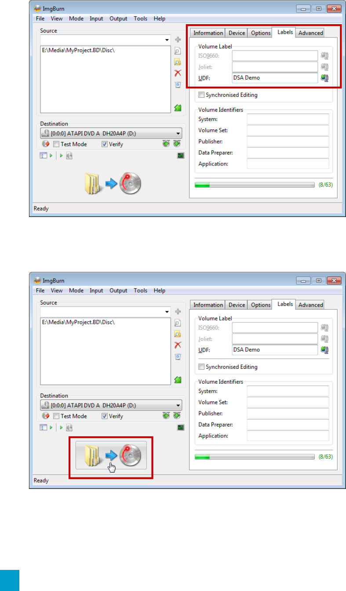The width and height of the screenshot is (346, 591).
Task: Click the log monitor icon in bottom window
Action: coord(181,427)
